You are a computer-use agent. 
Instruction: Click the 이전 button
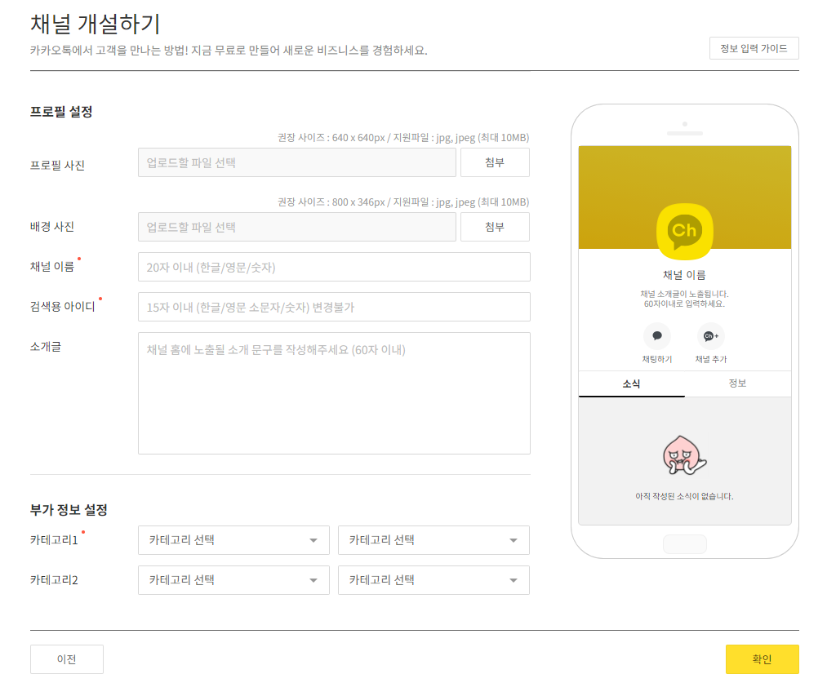(66, 658)
